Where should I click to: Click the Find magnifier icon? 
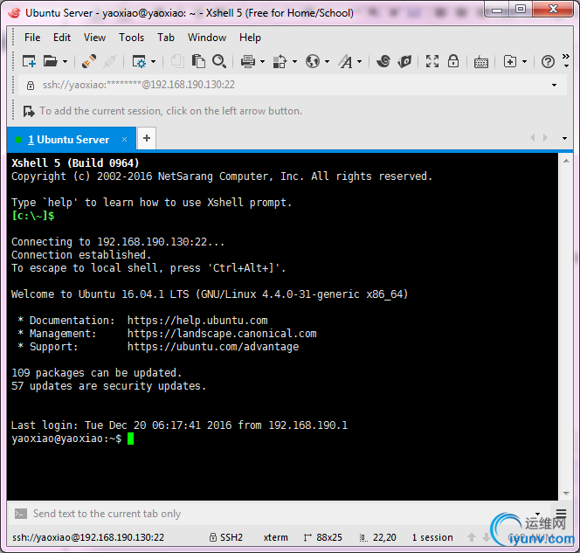click(x=219, y=61)
